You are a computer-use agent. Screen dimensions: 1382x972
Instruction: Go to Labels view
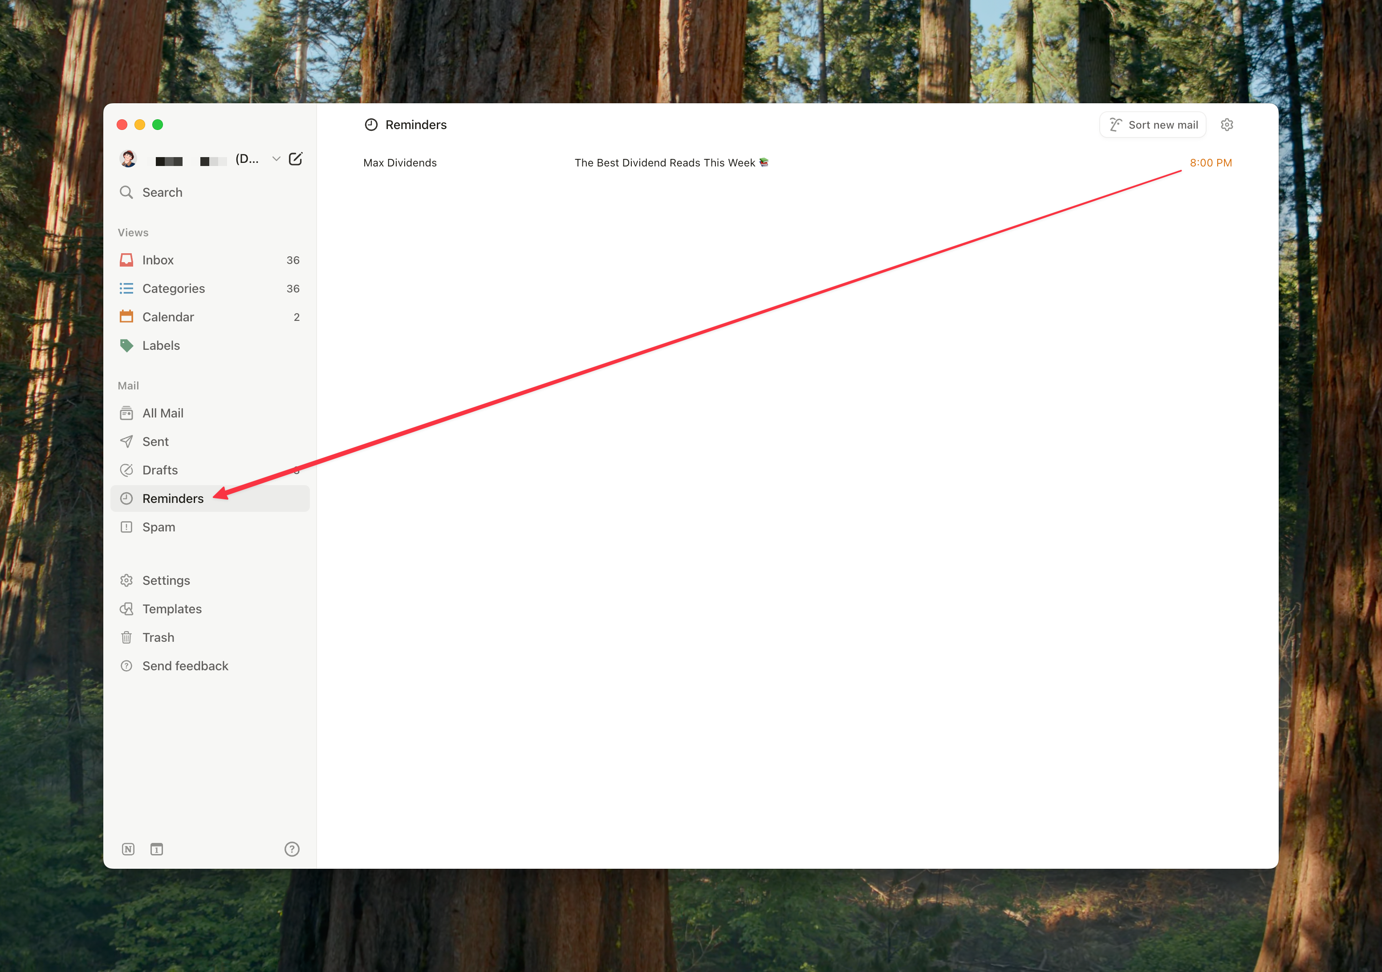coord(161,345)
